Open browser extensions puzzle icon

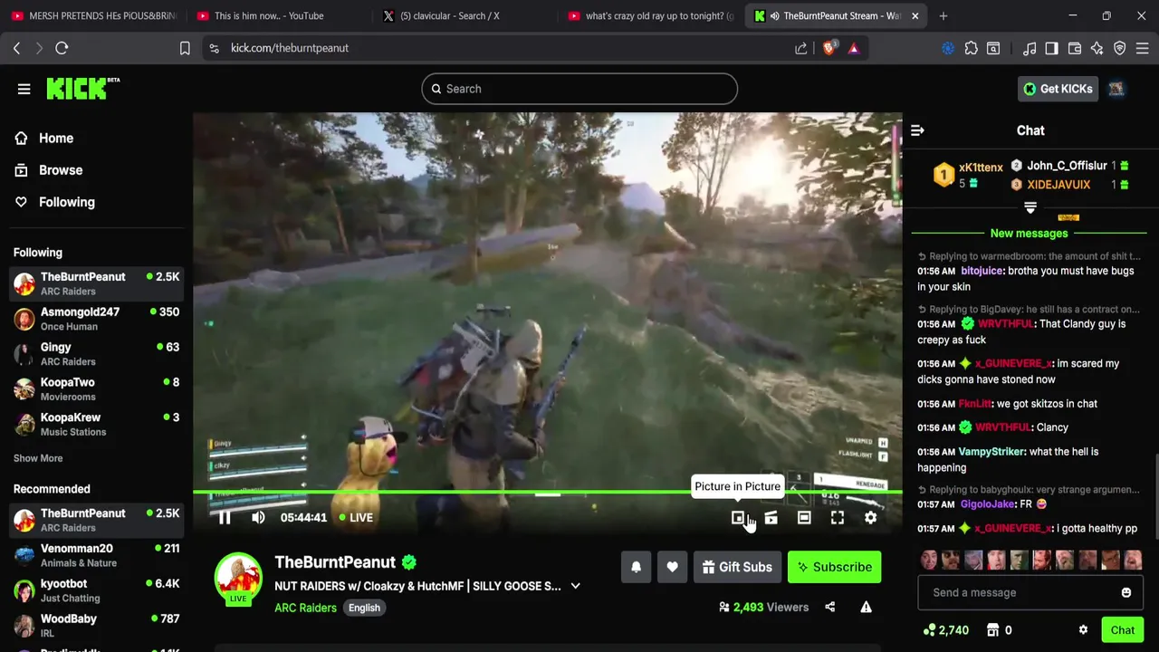click(971, 48)
